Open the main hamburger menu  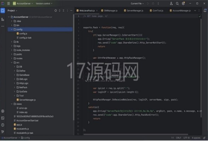click(9, 4)
